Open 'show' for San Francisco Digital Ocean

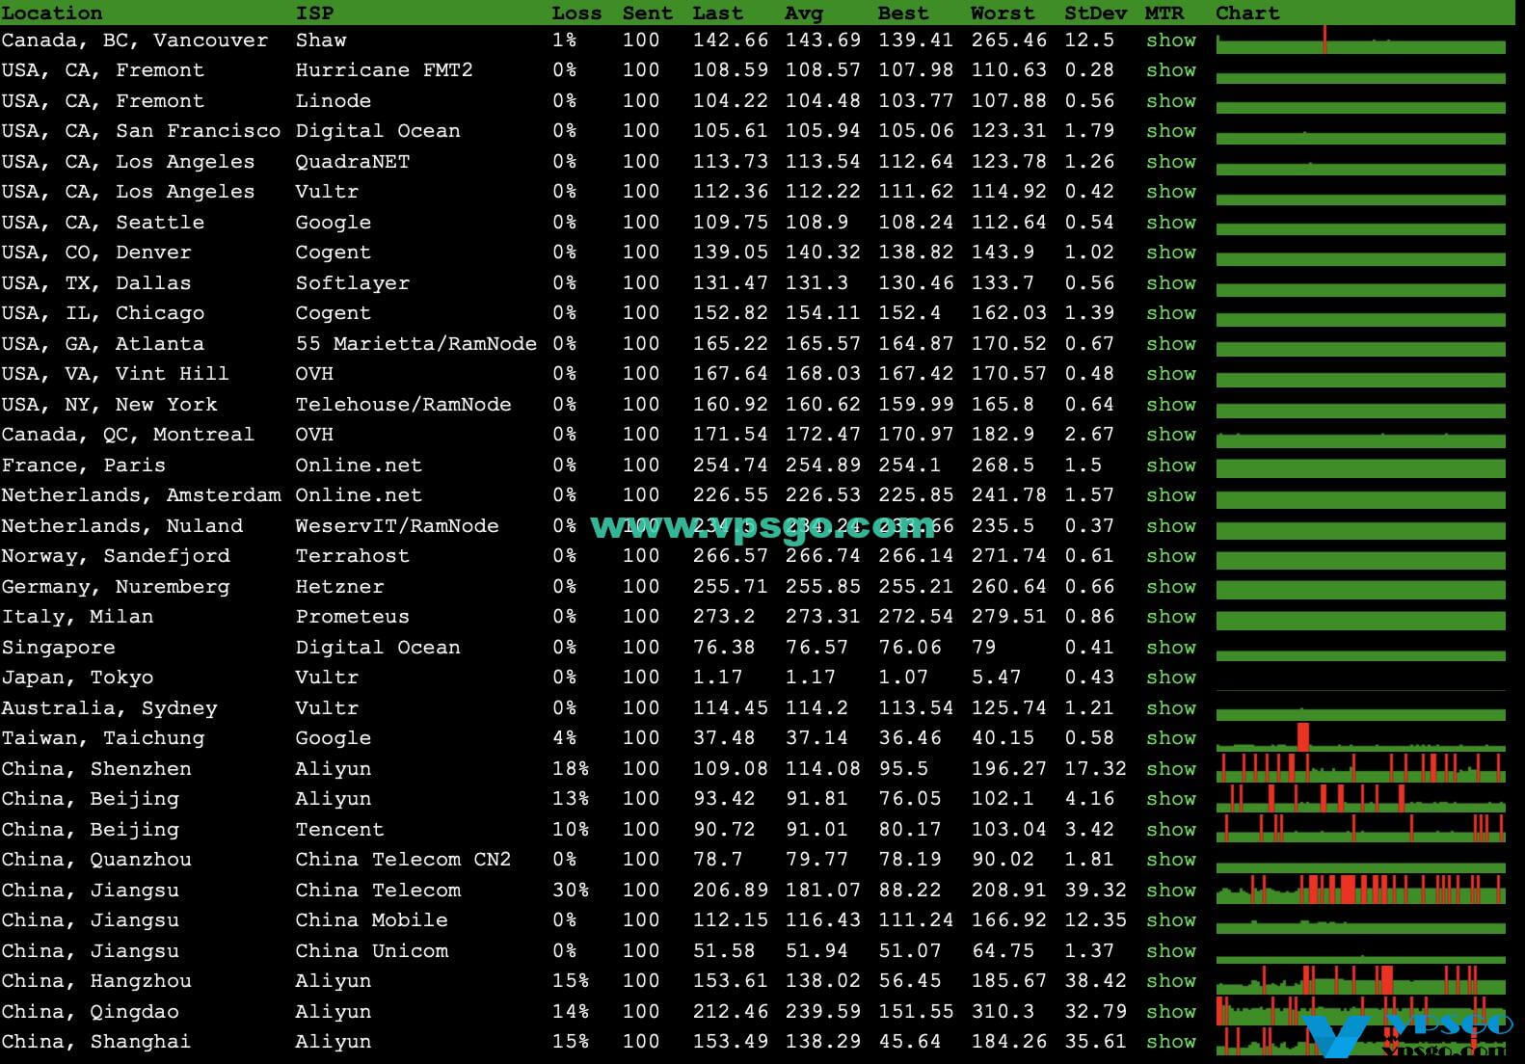coord(1170,131)
